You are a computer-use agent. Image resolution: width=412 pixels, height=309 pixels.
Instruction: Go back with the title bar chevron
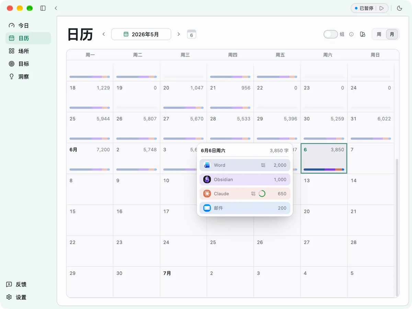pyautogui.click(x=56, y=8)
